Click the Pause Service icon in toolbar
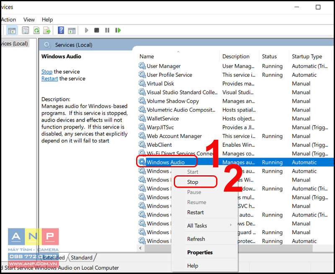Screen dimensions: 335x274 (107, 30)
